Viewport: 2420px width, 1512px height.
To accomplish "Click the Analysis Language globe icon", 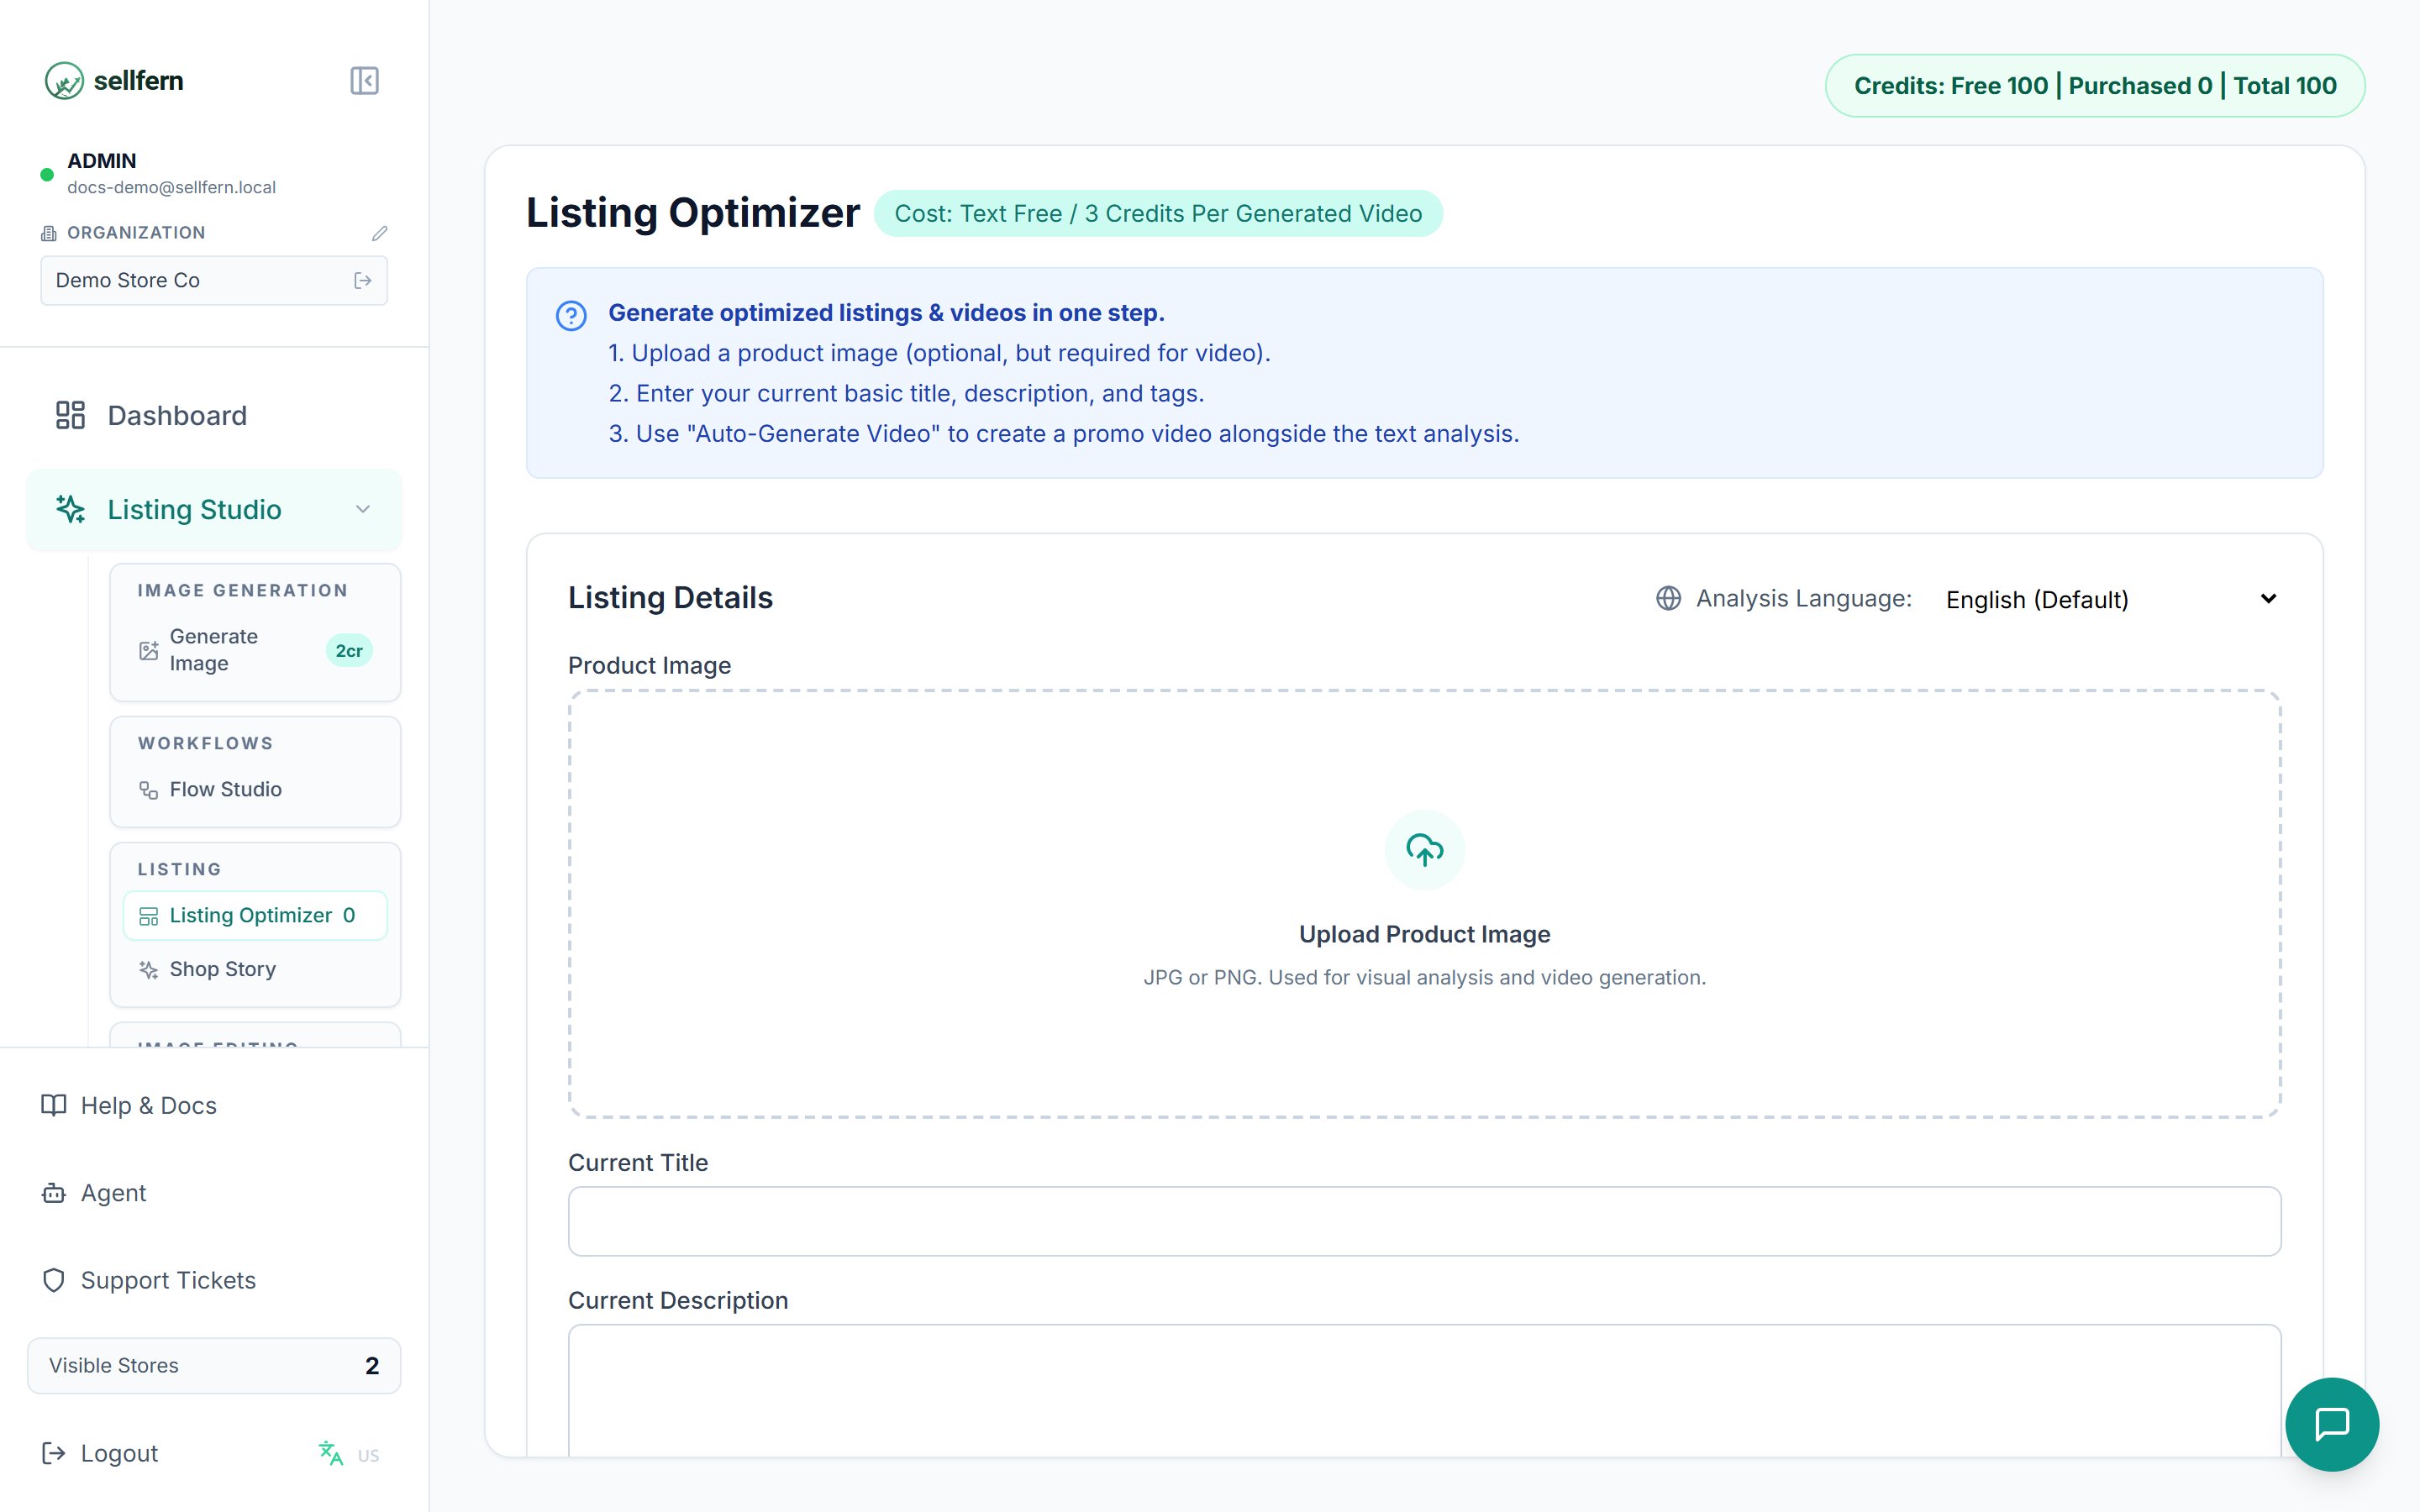I will pos(1668,598).
